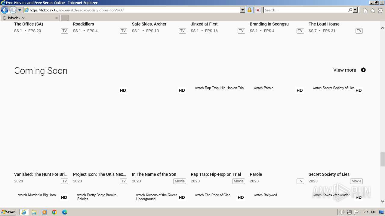Close the hdtoday.tv tab
The image size is (385, 216).
(x=56, y=18)
